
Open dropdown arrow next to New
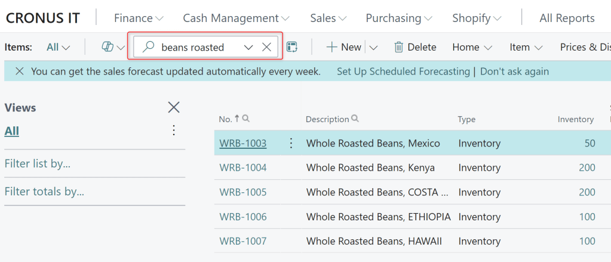point(374,47)
